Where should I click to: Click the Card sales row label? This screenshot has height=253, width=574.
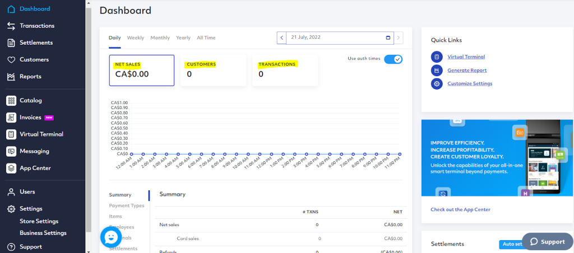(188, 239)
